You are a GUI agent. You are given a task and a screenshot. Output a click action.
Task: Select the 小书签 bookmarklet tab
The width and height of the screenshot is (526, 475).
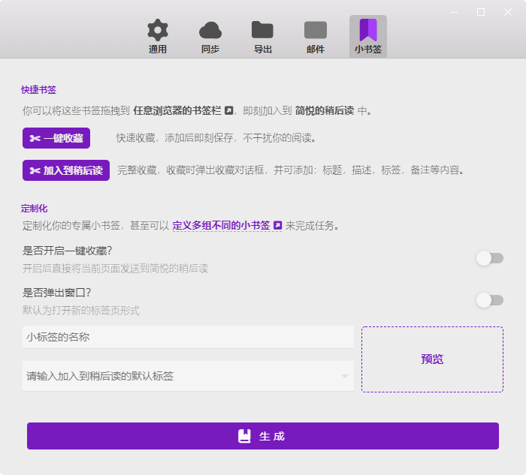(368, 37)
